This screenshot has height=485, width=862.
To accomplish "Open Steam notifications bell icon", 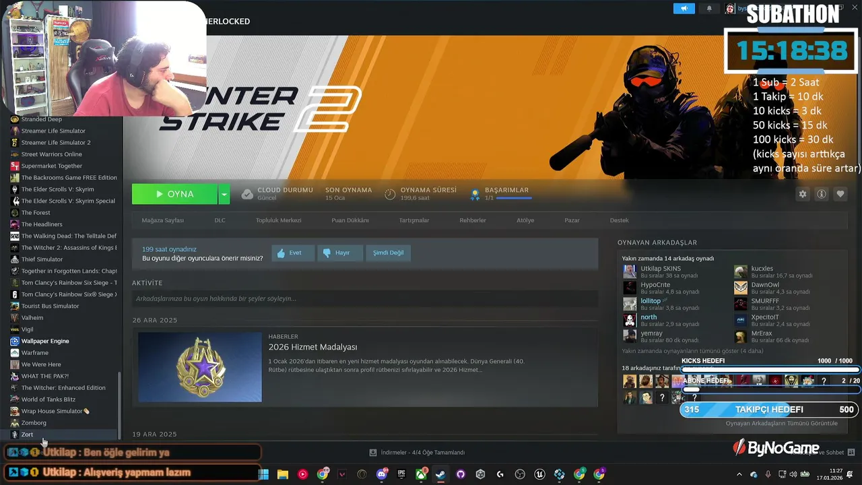I will click(709, 9).
